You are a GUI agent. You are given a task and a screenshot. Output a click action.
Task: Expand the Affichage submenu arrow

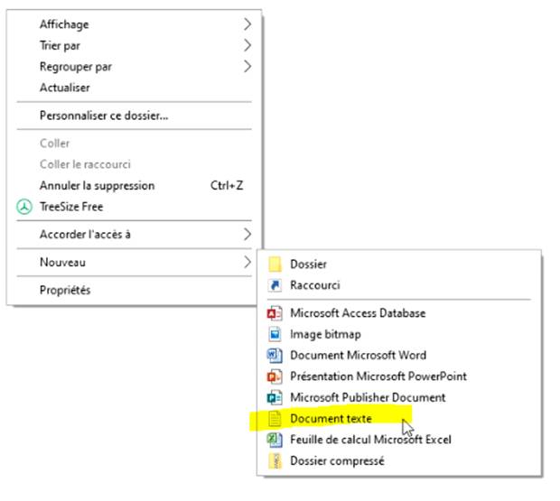(247, 24)
